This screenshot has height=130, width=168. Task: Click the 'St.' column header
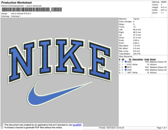pyautogui.click(x=130, y=59)
